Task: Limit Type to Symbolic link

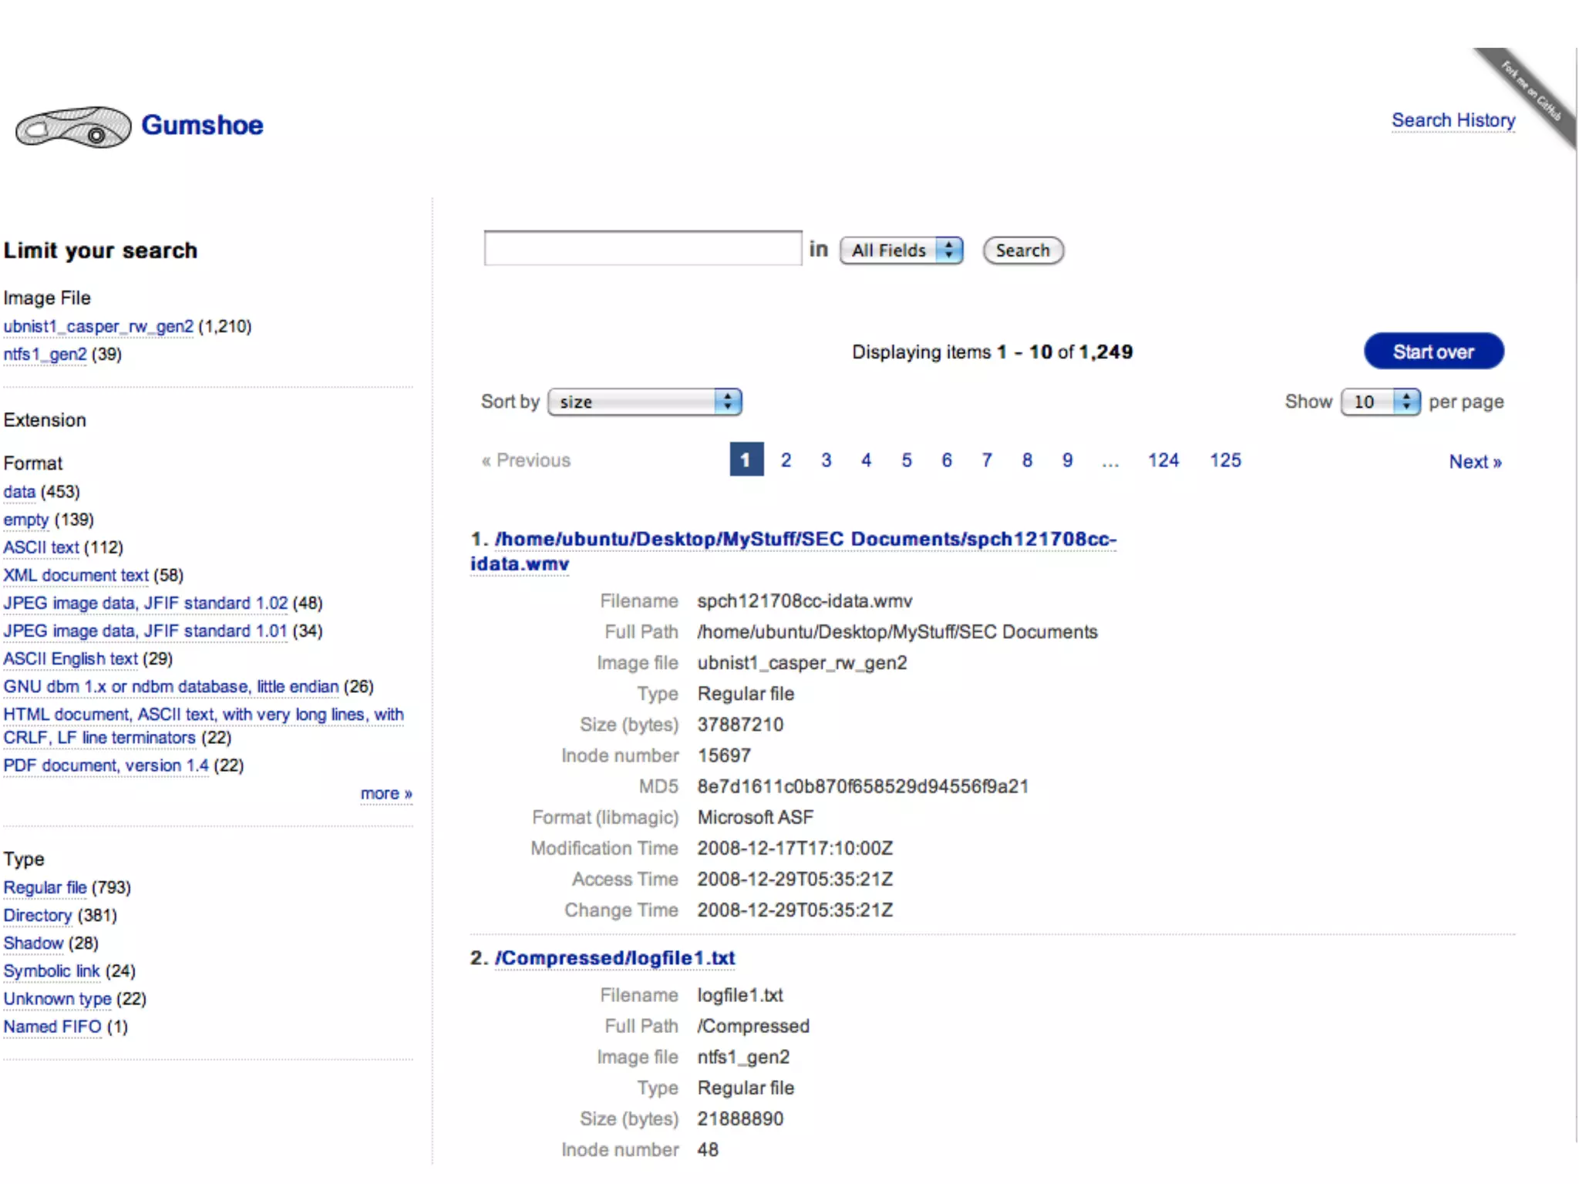Action: click(x=52, y=970)
